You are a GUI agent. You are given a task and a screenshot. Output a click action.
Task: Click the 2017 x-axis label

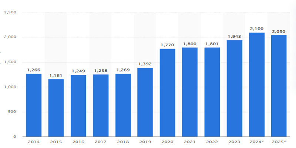tap(101, 142)
